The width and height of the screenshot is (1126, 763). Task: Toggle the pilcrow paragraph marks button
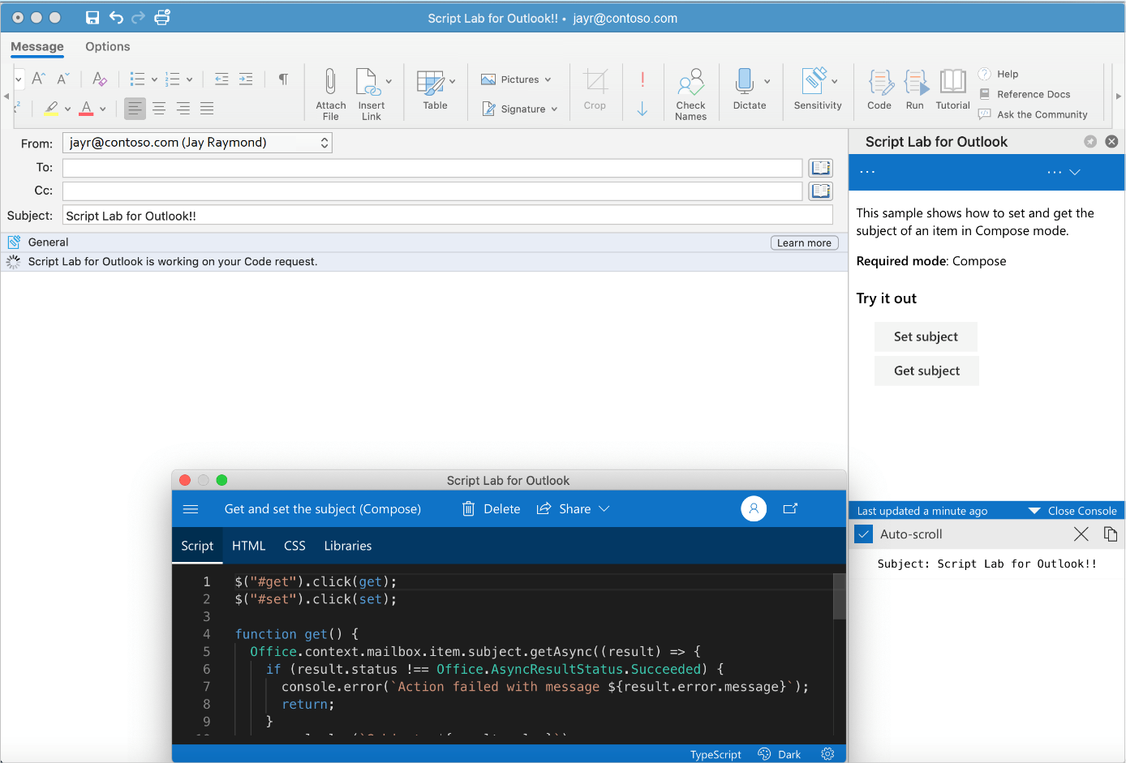(x=283, y=79)
